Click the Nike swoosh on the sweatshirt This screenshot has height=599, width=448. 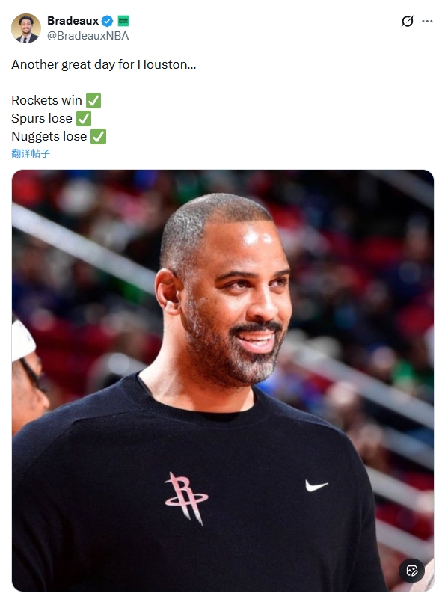point(316,485)
